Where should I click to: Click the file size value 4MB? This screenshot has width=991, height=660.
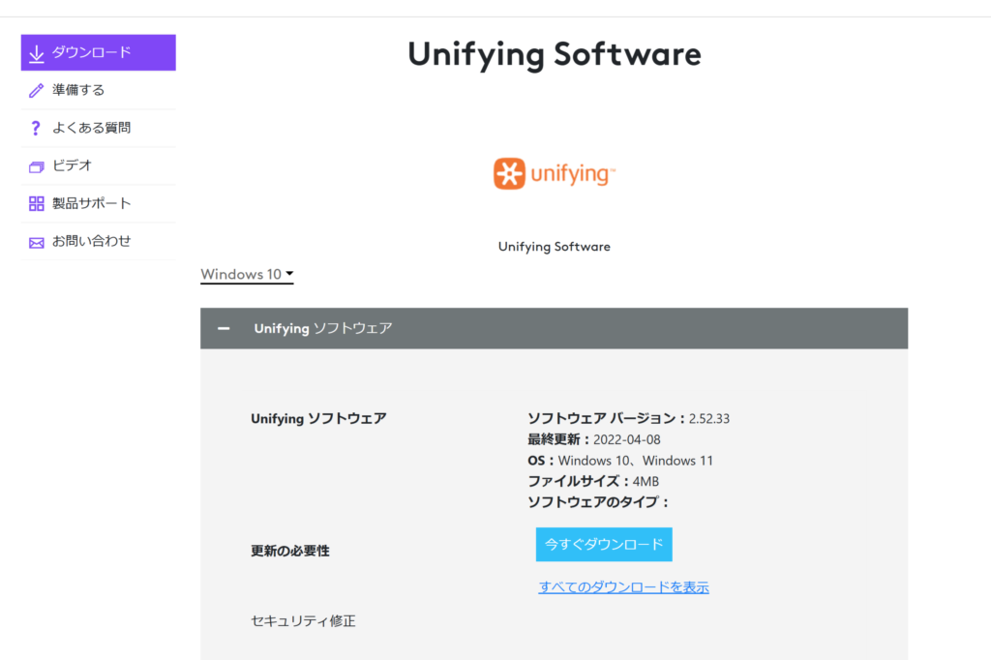[x=646, y=482]
